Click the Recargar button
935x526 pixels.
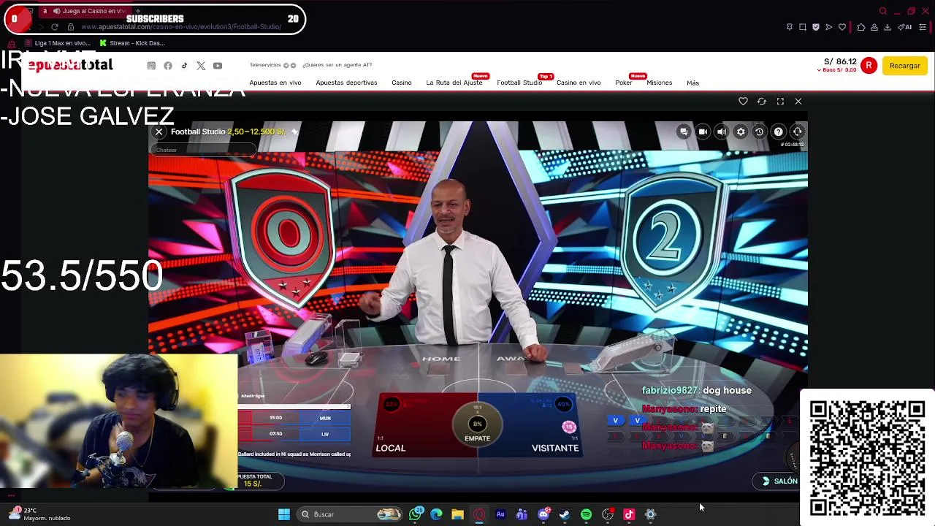905,66
